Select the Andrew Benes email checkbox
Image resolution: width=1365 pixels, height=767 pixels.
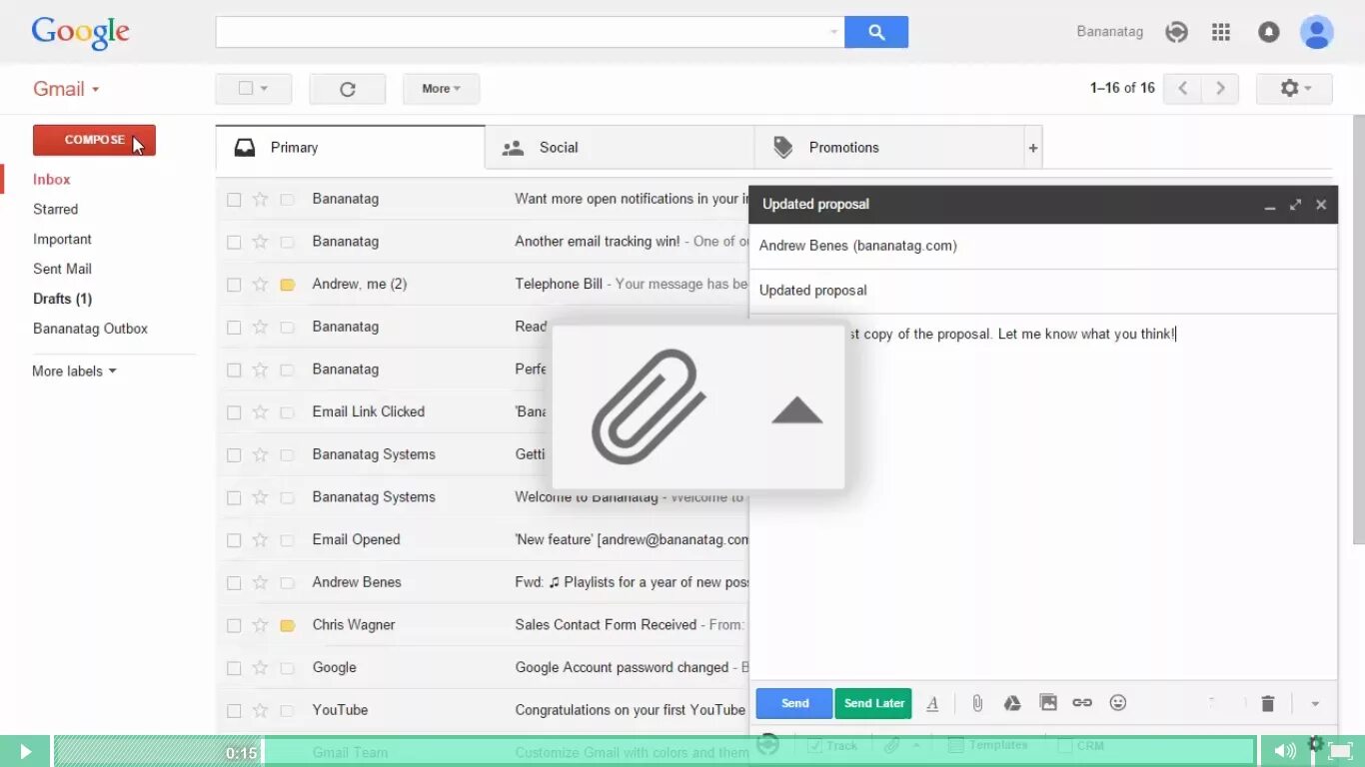pyautogui.click(x=234, y=583)
